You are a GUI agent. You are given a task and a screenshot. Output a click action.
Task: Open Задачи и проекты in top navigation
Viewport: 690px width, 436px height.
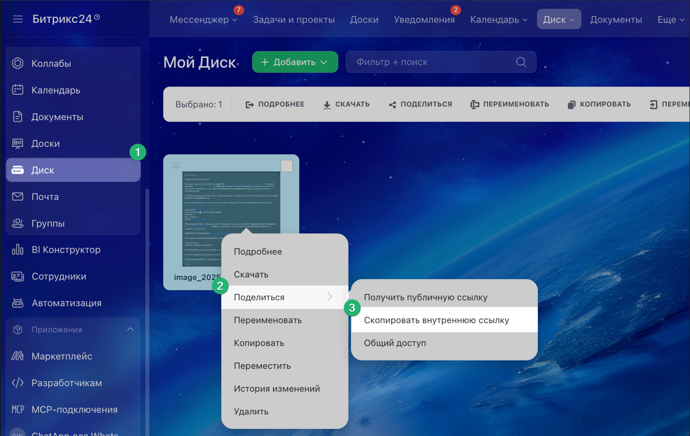(294, 20)
